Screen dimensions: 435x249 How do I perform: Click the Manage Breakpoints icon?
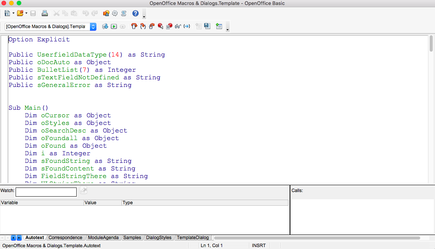[169, 27]
